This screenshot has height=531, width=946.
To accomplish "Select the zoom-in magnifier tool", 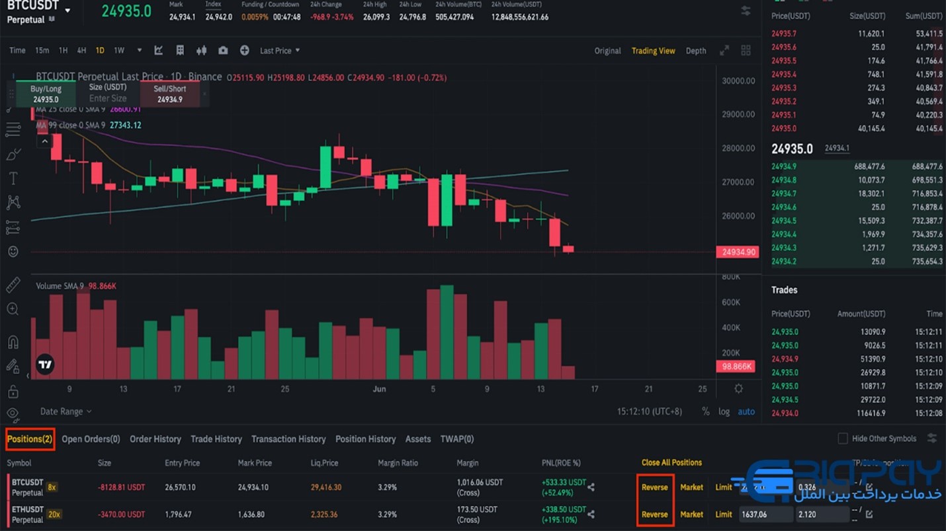I will tap(13, 309).
